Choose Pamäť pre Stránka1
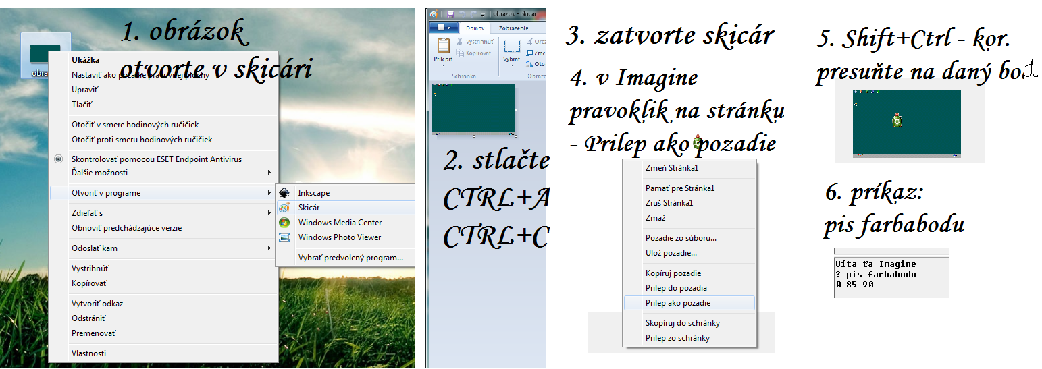Image resolution: width=1042 pixels, height=369 pixels. coord(680,188)
